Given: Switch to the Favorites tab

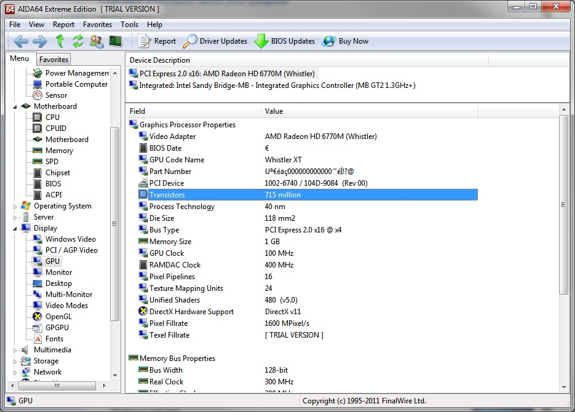Looking at the screenshot, I should pos(54,60).
